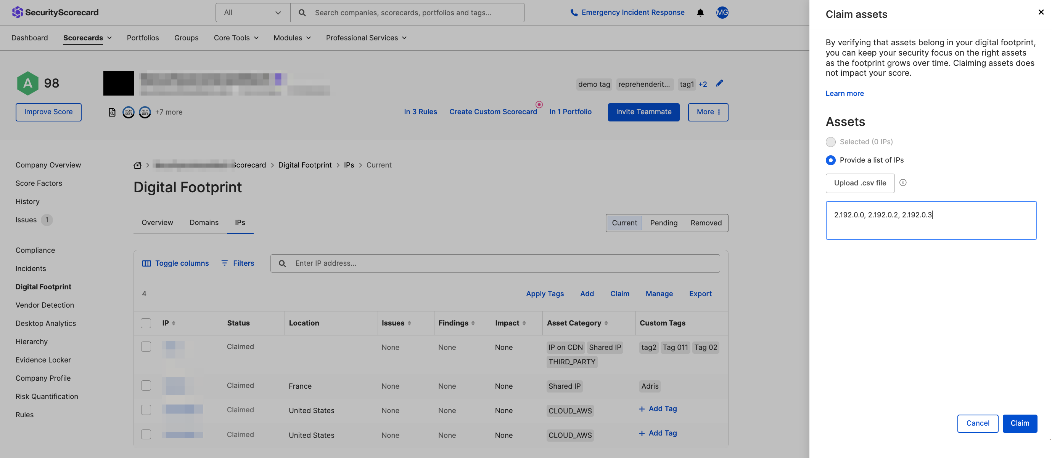The width and height of the screenshot is (1052, 458).
Task: Open the MG user avatar menu
Action: (x=722, y=13)
